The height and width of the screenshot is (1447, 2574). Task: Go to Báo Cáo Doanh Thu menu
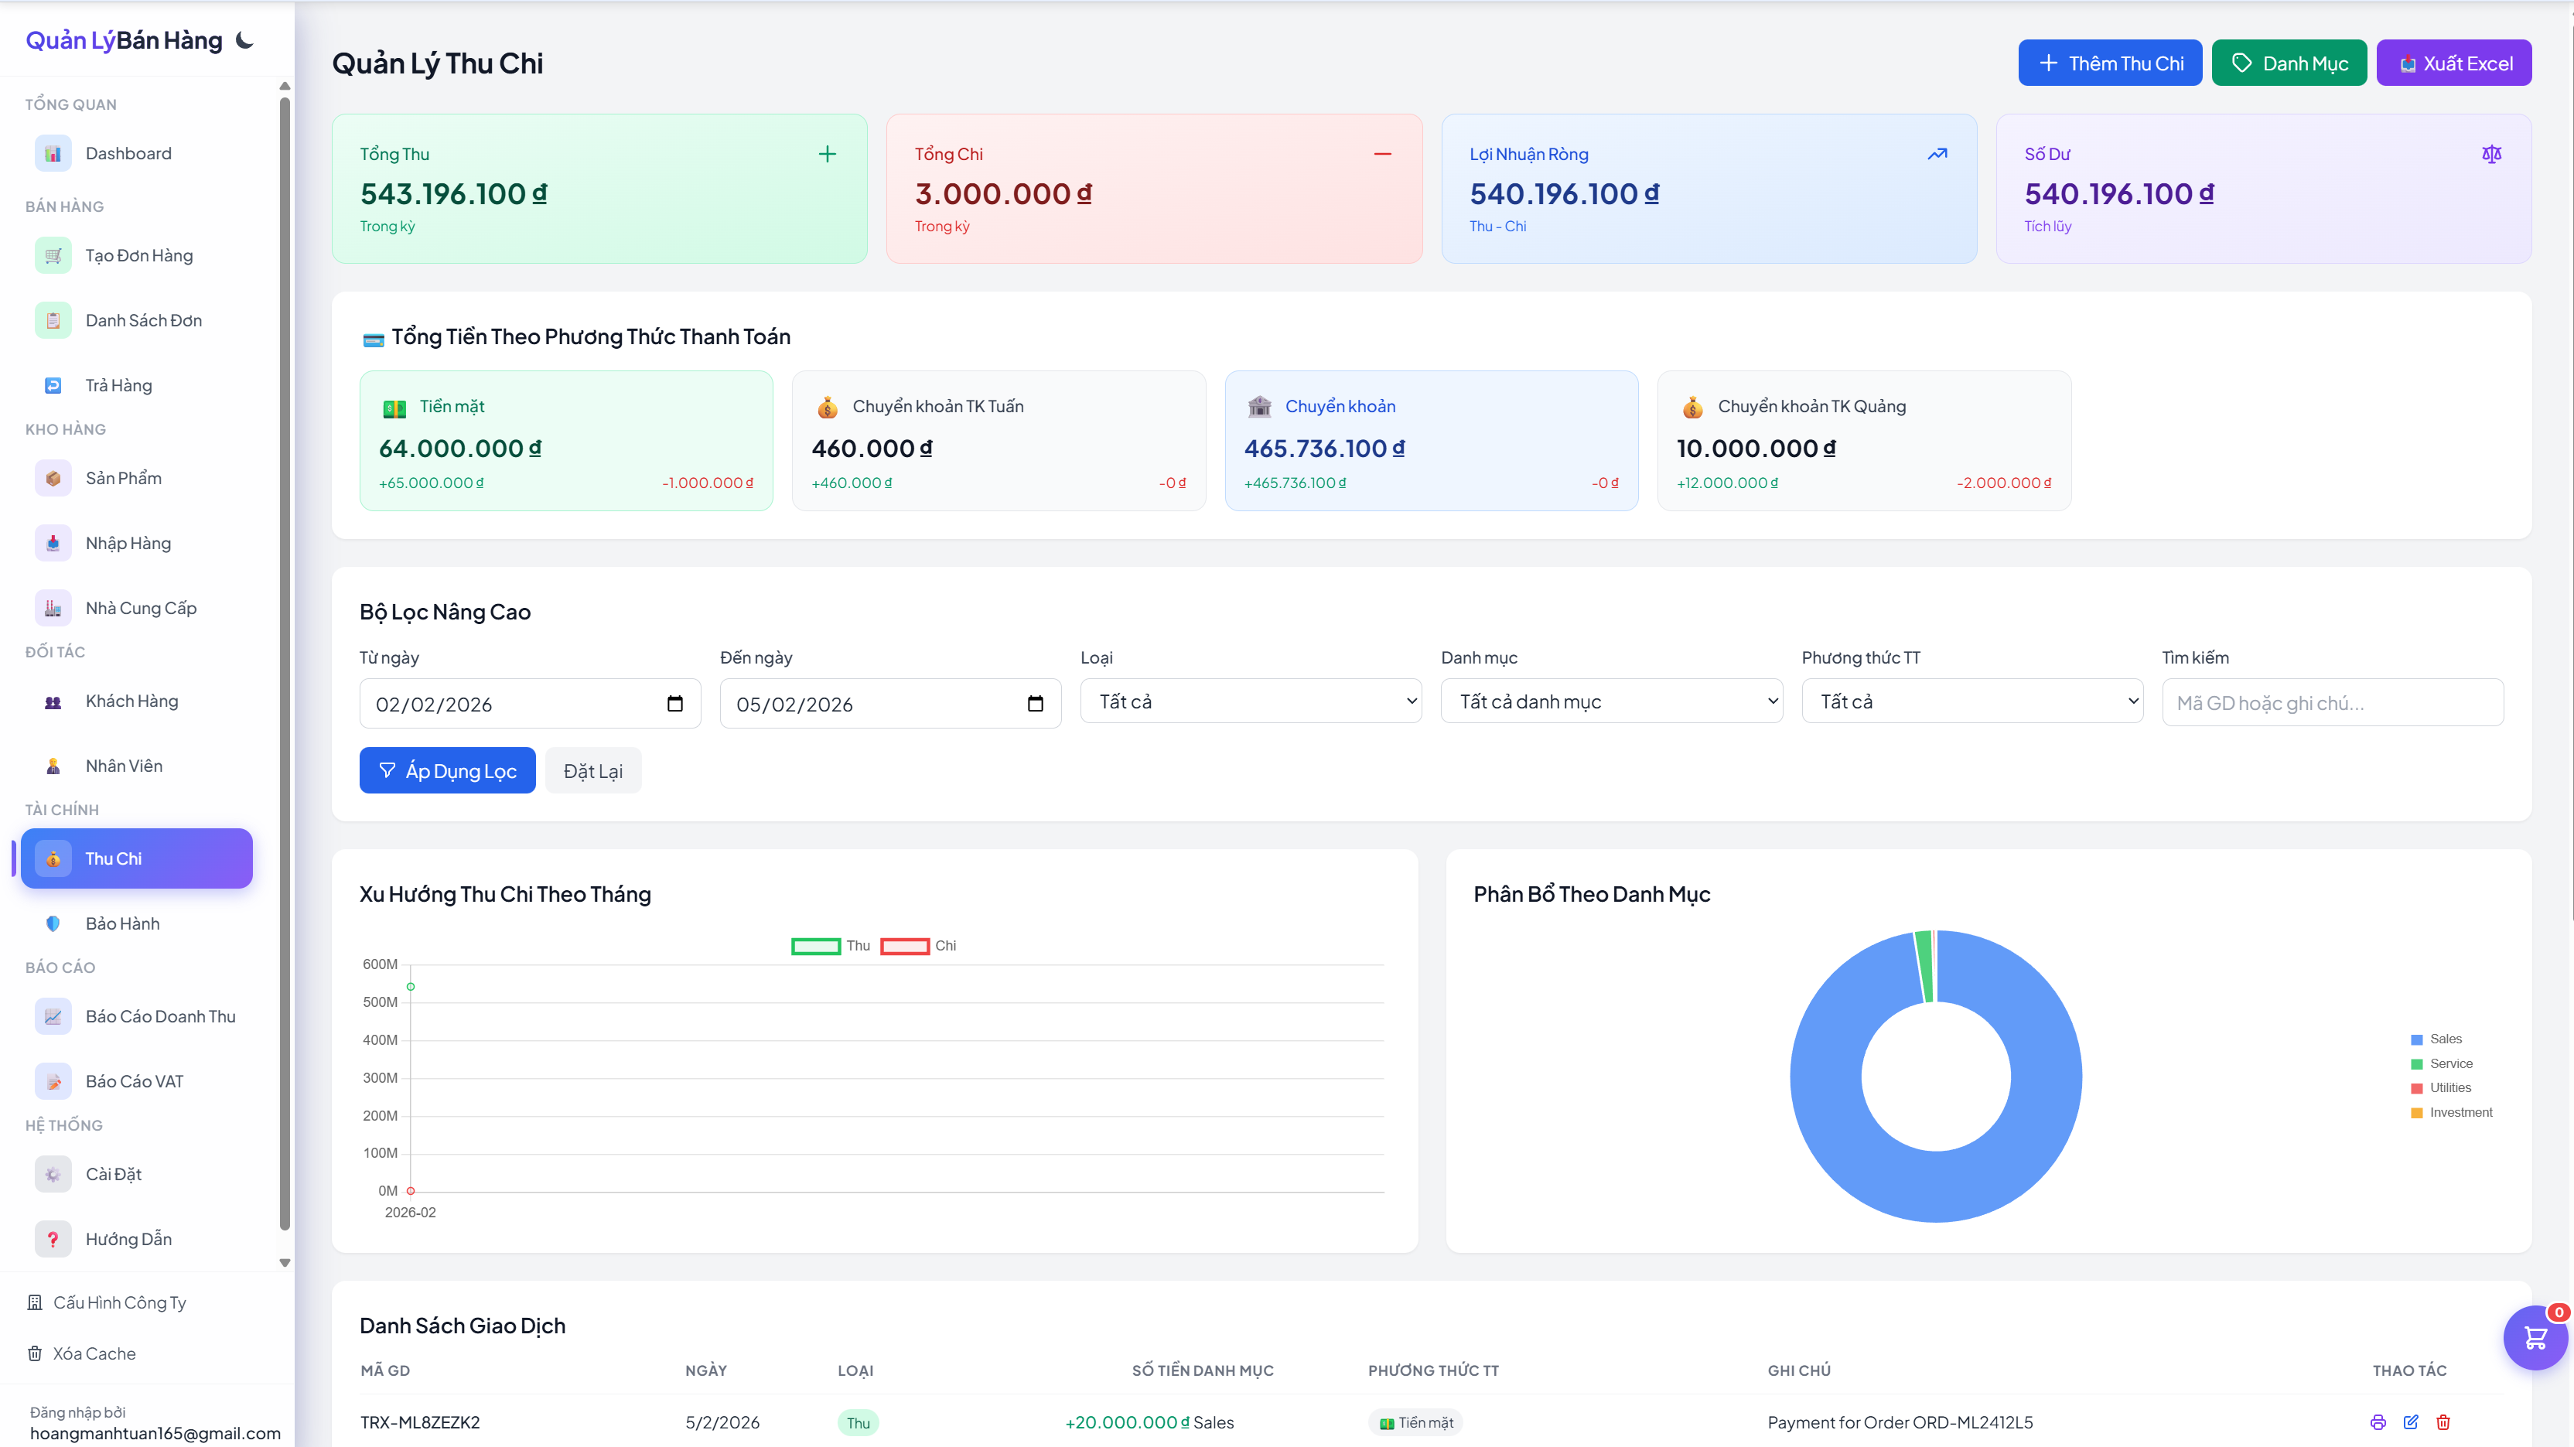point(160,1016)
